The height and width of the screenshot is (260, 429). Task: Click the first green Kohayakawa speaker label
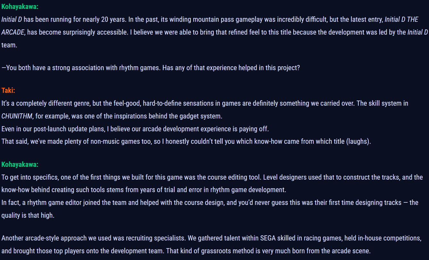[20, 7]
